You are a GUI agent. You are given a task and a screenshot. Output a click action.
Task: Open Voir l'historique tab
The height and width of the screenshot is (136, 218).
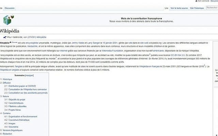197,8
